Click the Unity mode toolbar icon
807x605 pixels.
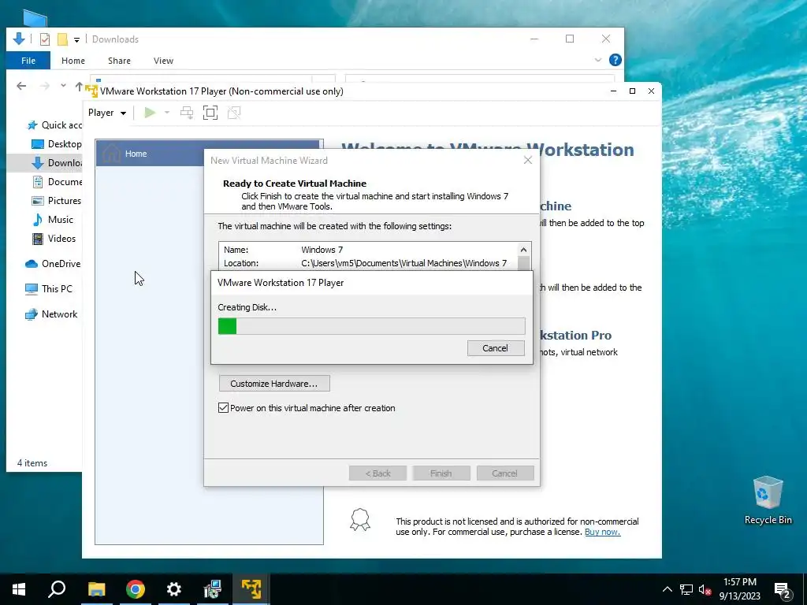click(x=234, y=113)
